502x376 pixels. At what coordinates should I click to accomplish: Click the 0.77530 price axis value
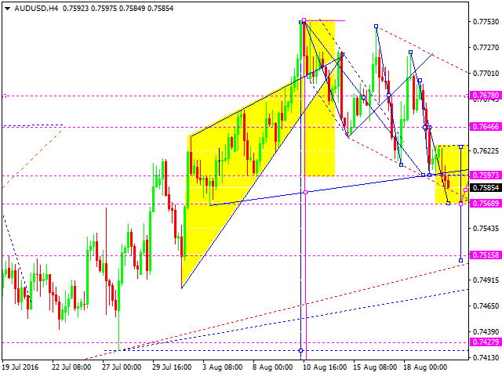[486, 22]
